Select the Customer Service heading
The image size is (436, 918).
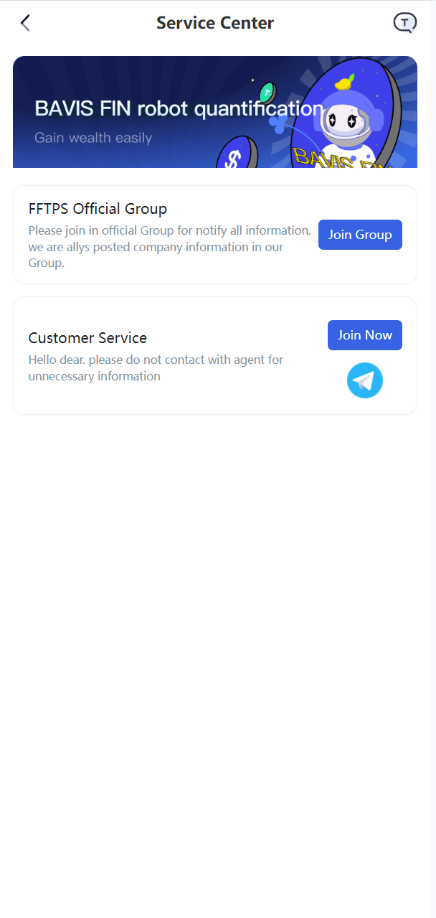click(x=87, y=338)
